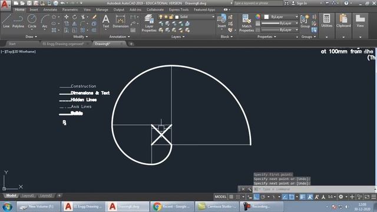The image size is (377, 212).
Task: Expand the Draw panel
Action: [31, 37]
